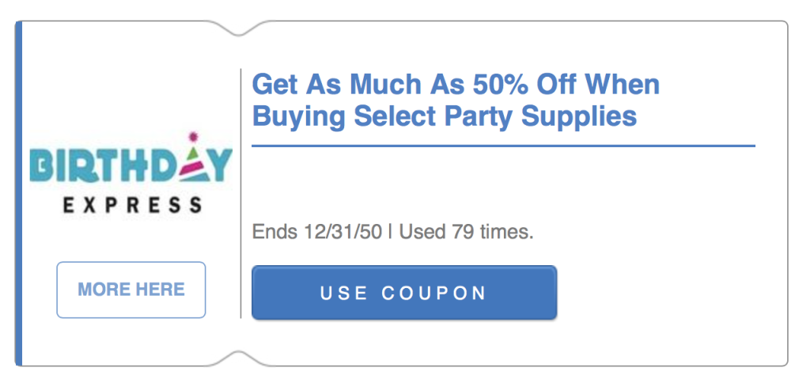This screenshot has width=810, height=387.
Task: Select the MORE HERE button
Action: pos(131,290)
